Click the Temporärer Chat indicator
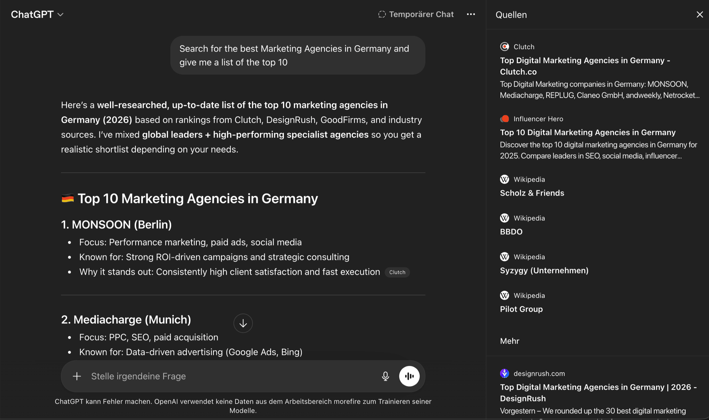Screen dimensions: 709x420 416,14
